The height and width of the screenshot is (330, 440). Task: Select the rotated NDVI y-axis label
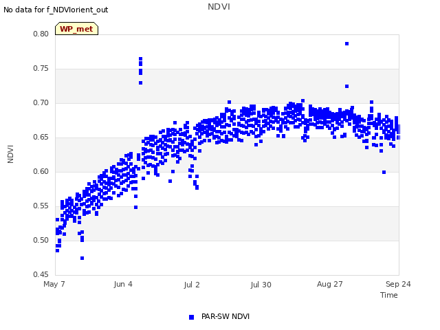(x=10, y=154)
